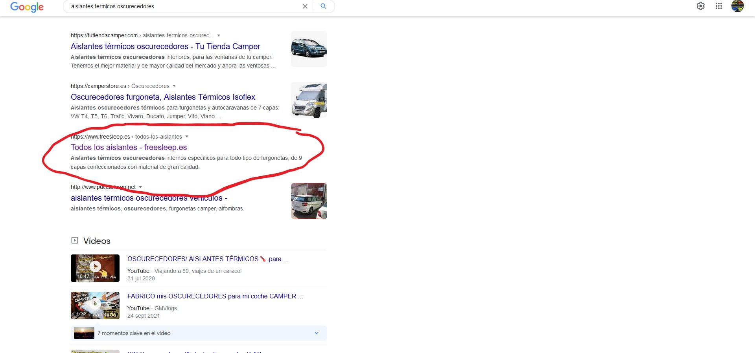Open Oscurecedores furgoneta, Aislantes Térmicos Isoflex result
755x353 pixels.
coord(163,97)
